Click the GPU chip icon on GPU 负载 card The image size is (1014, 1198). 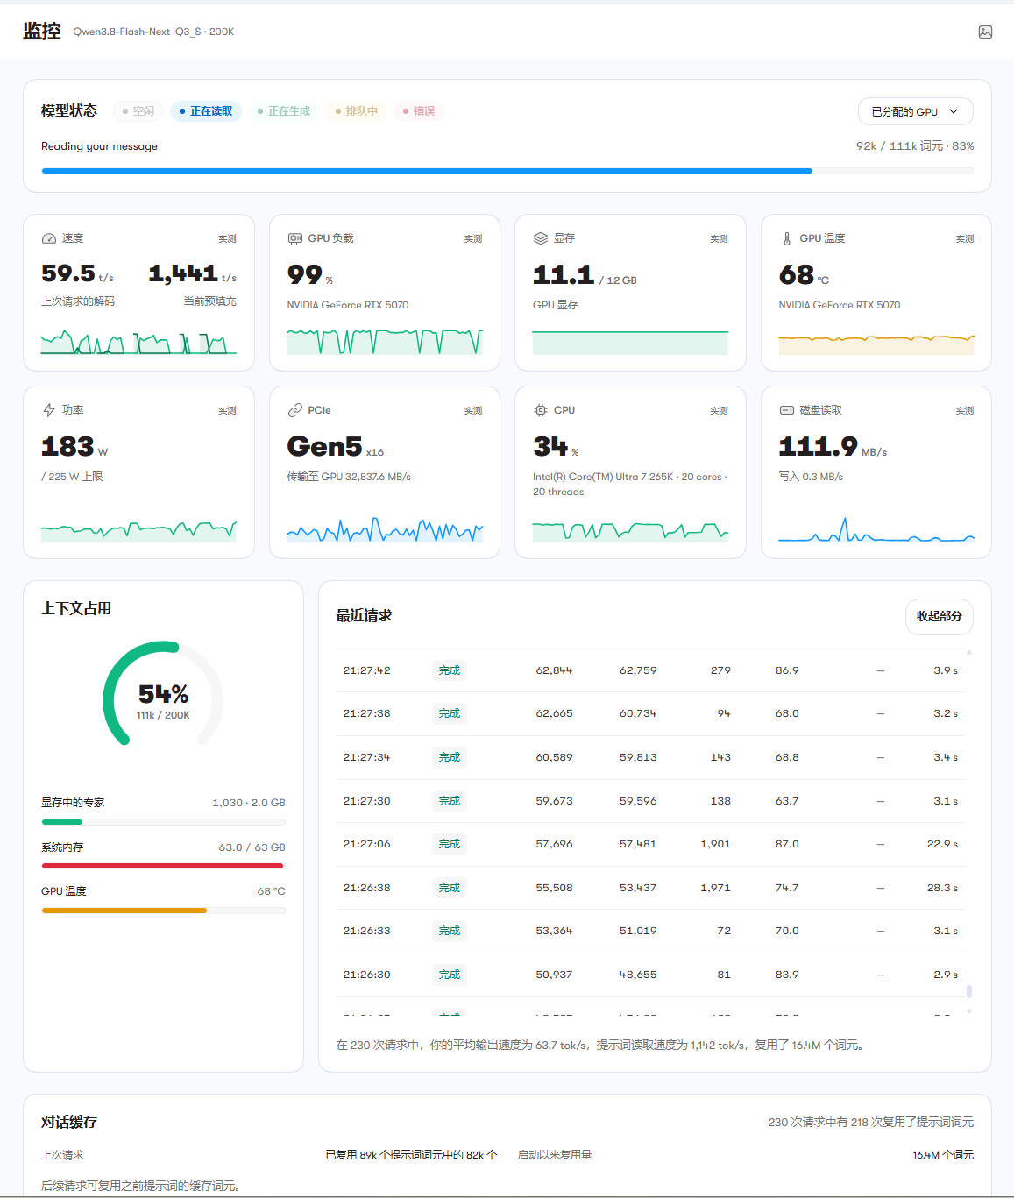[x=295, y=238]
